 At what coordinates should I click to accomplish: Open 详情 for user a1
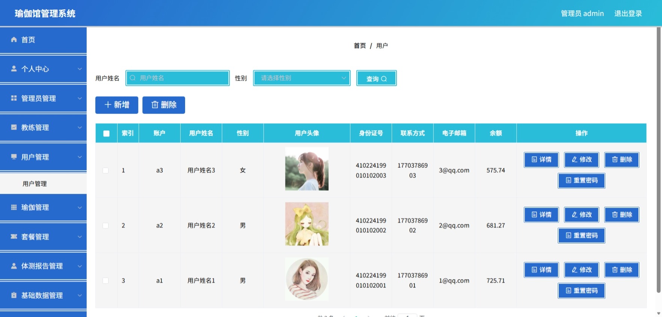coord(541,270)
